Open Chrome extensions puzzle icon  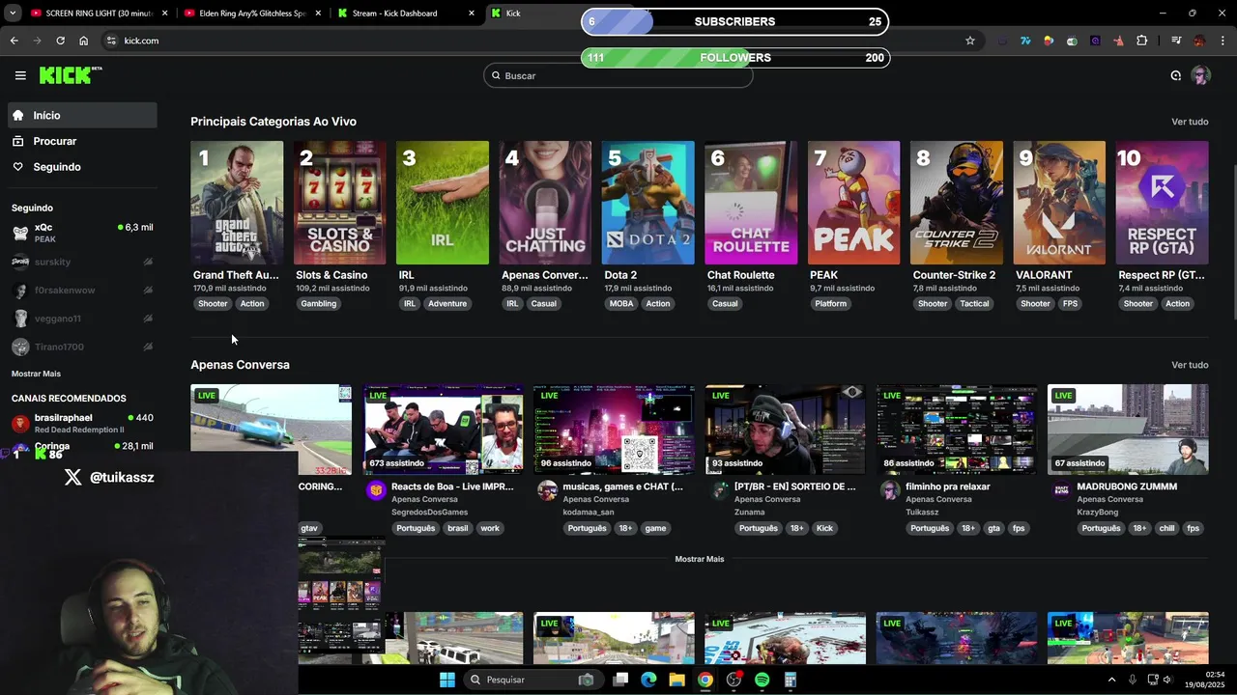pyautogui.click(x=1142, y=41)
